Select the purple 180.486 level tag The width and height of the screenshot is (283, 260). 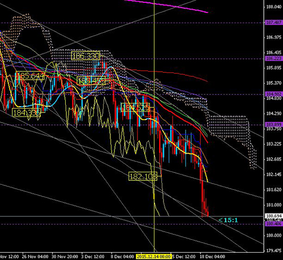(x=273, y=224)
